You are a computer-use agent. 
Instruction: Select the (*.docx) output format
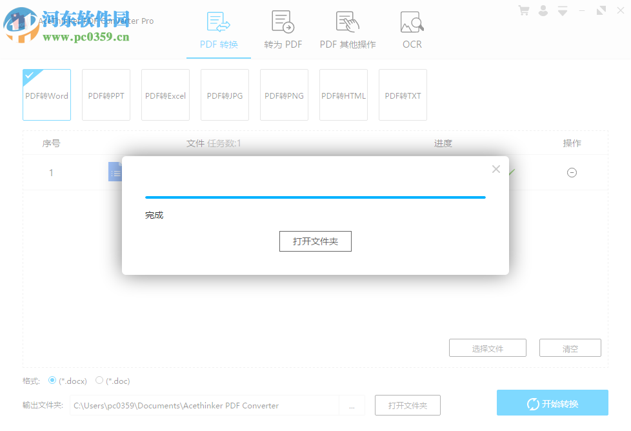tap(52, 381)
